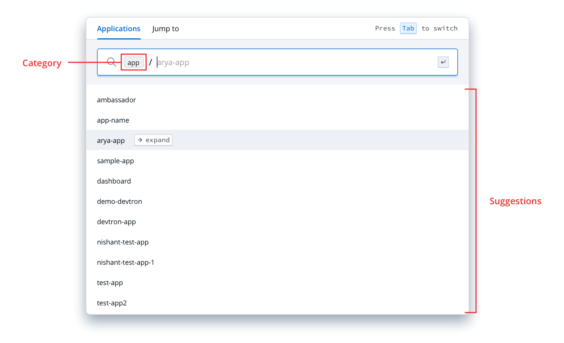Choose devtron-app from suggestions
This screenshot has width=564, height=343.
(117, 222)
